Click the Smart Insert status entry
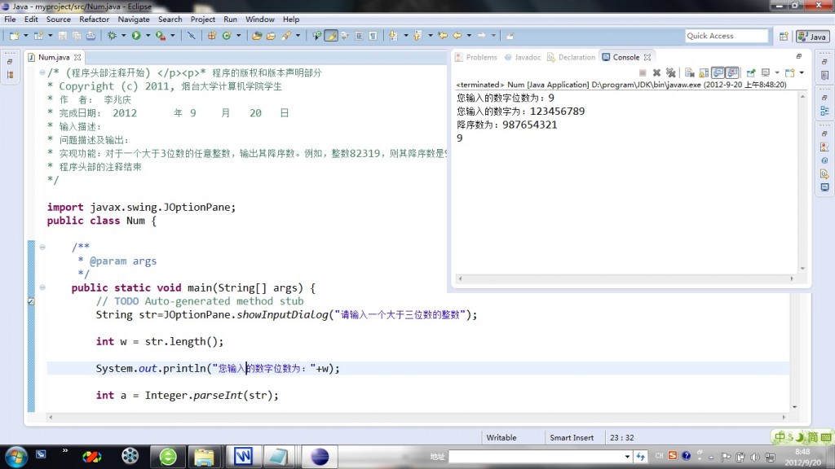This screenshot has width=835, height=469. click(x=572, y=437)
